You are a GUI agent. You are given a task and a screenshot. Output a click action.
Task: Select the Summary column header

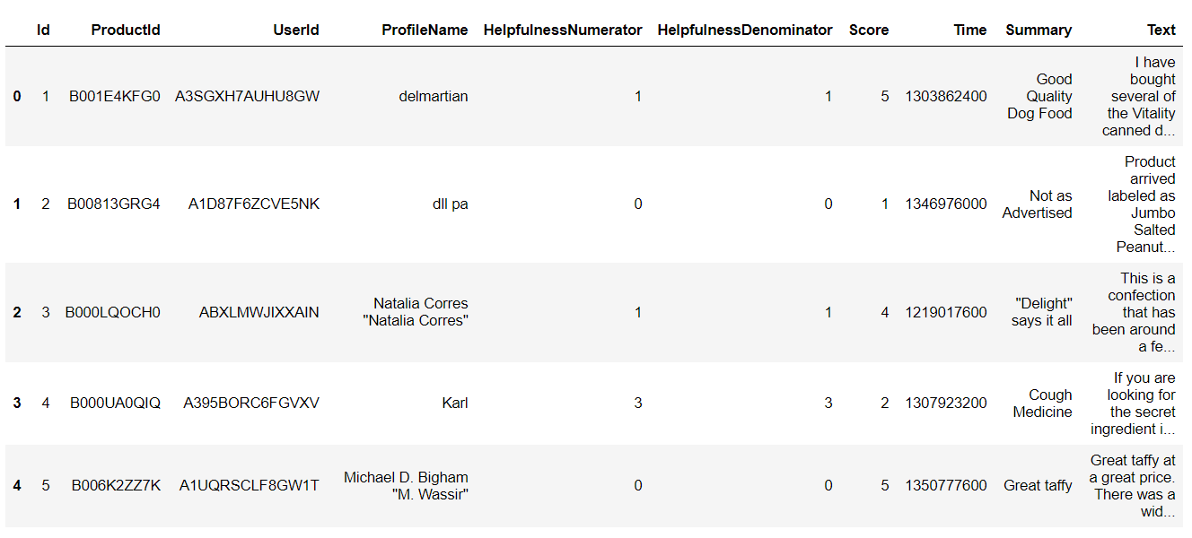pos(1039,30)
